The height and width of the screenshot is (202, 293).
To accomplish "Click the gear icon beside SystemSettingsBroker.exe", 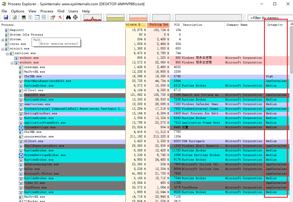I will tap(21, 155).
